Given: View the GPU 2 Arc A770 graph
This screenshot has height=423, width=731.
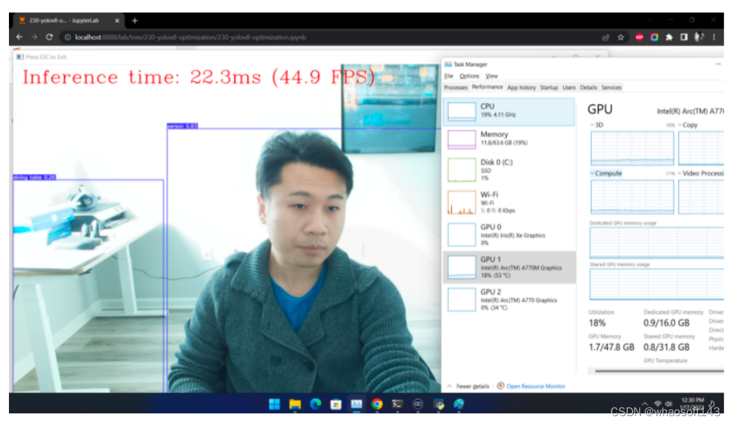Looking at the screenshot, I should tap(509, 300).
